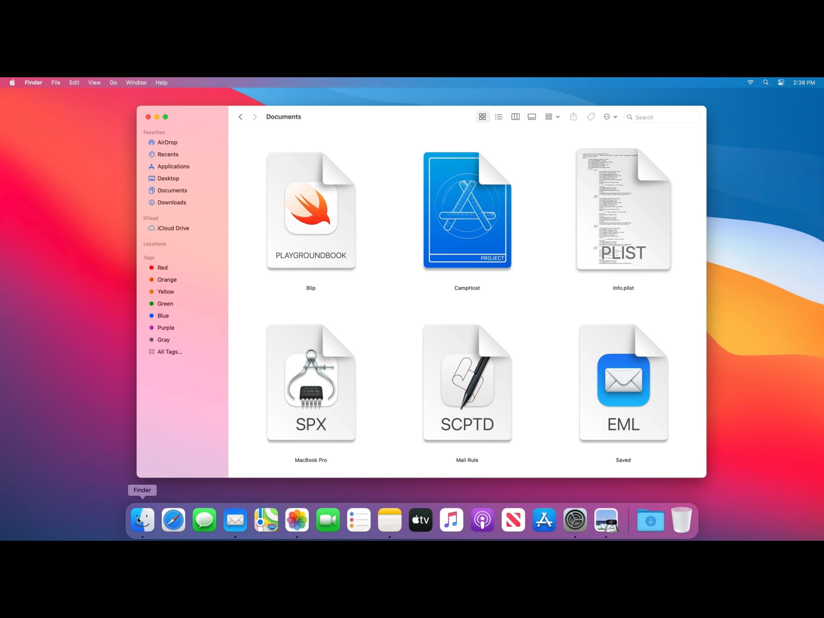824x618 pixels.
Task: Open News from the Dock
Action: point(513,520)
